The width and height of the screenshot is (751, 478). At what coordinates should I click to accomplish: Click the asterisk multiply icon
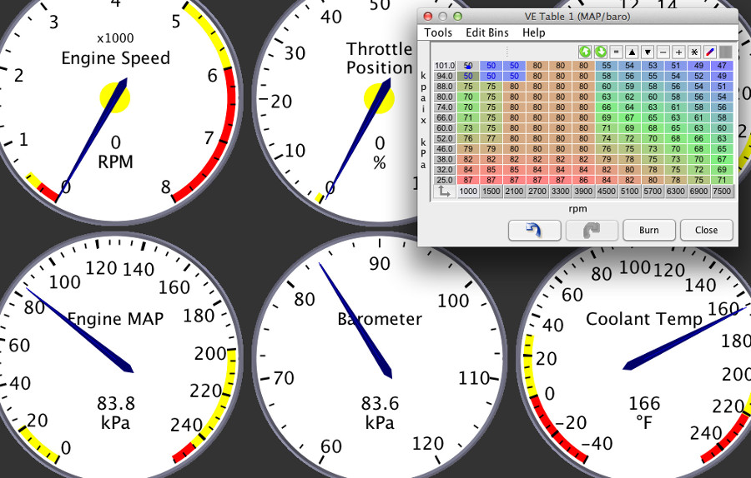click(693, 52)
